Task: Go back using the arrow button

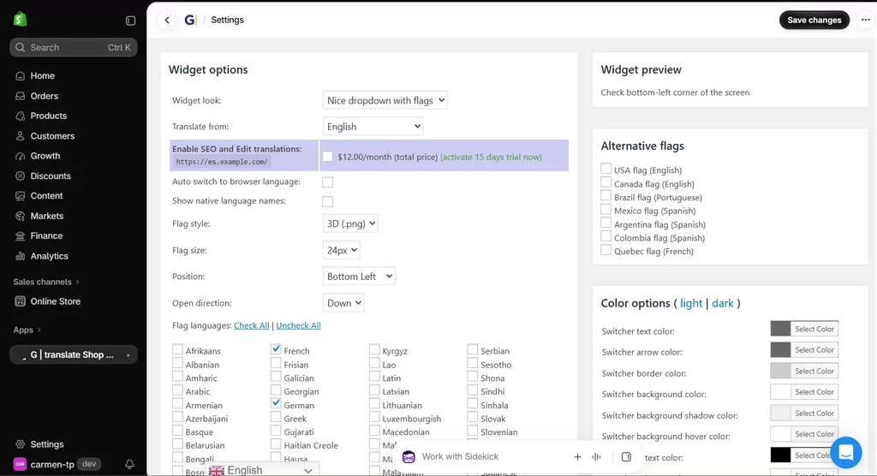Action: (x=167, y=21)
